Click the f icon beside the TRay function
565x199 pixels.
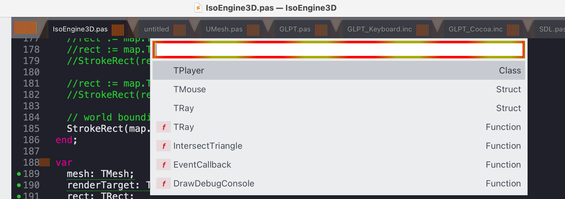pyautogui.click(x=164, y=127)
